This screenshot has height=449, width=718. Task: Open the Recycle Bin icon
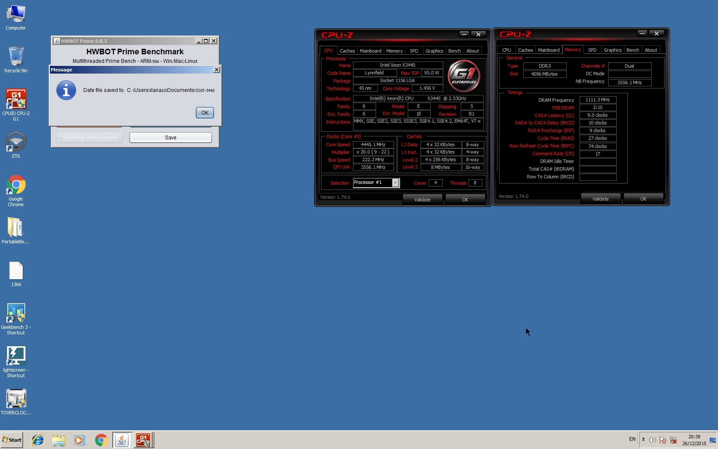pos(16,60)
